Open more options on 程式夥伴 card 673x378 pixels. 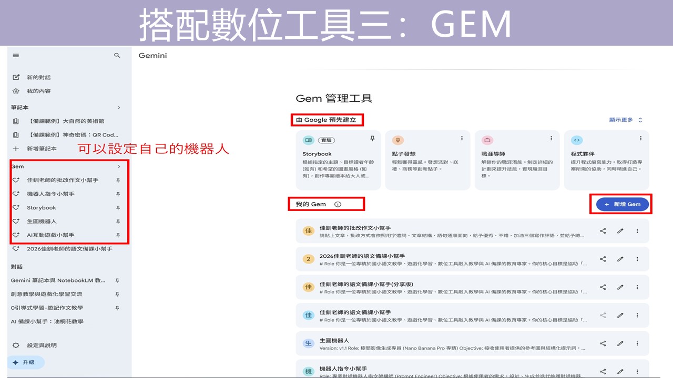tap(641, 139)
